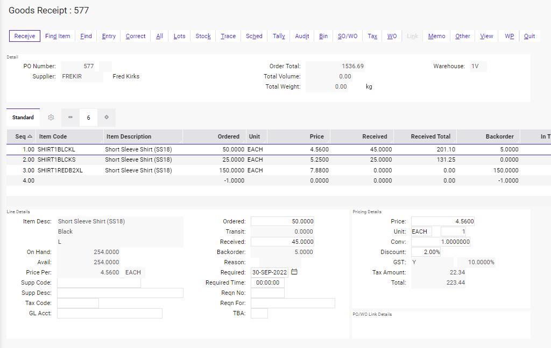Open the Memo function
Screen dimensions: 551x348
click(436, 36)
